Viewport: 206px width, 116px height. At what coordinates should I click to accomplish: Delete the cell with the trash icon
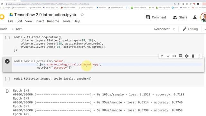tap(193, 56)
